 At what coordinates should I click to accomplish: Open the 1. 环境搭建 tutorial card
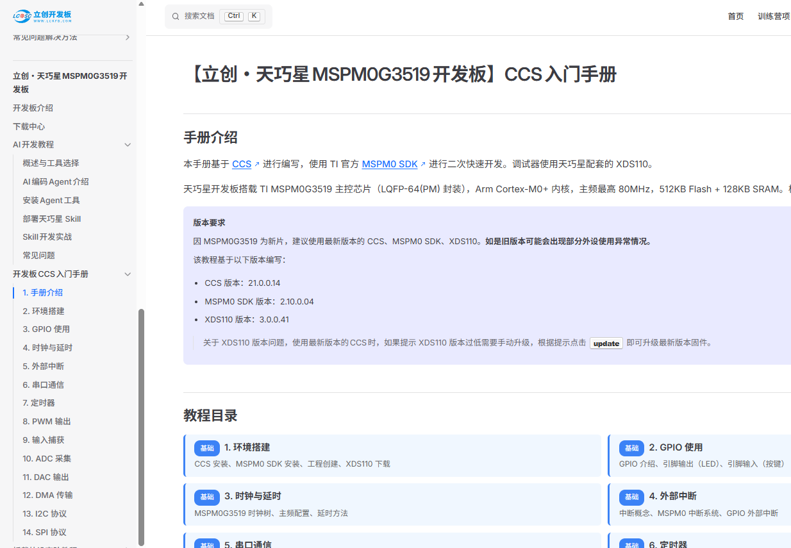(x=392, y=456)
